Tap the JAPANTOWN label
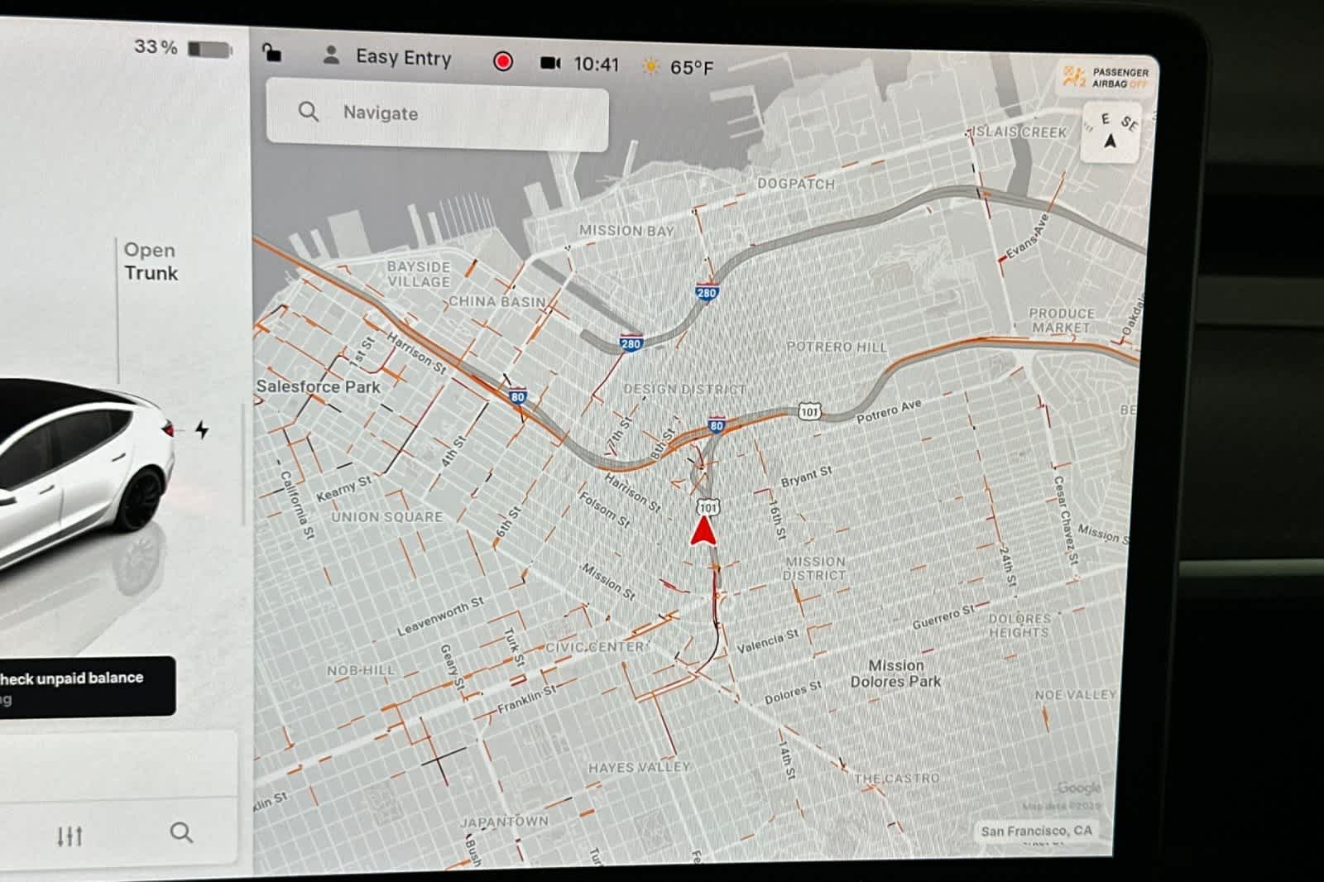 504,822
